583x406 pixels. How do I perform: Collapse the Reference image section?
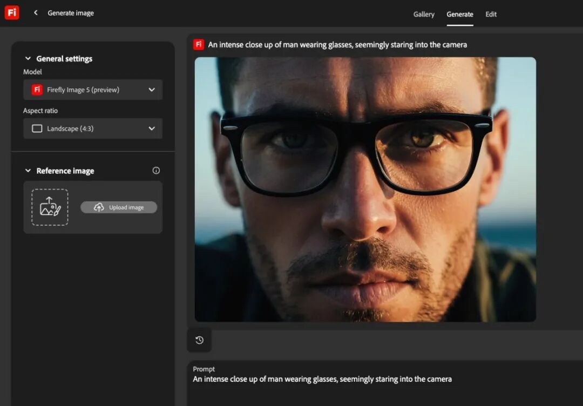pos(28,171)
